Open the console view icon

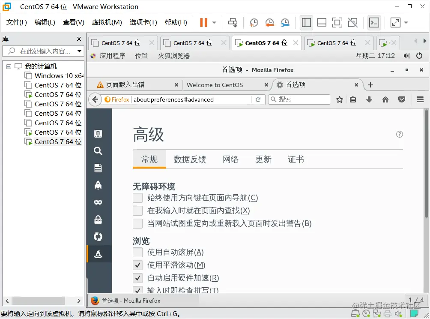point(374,23)
